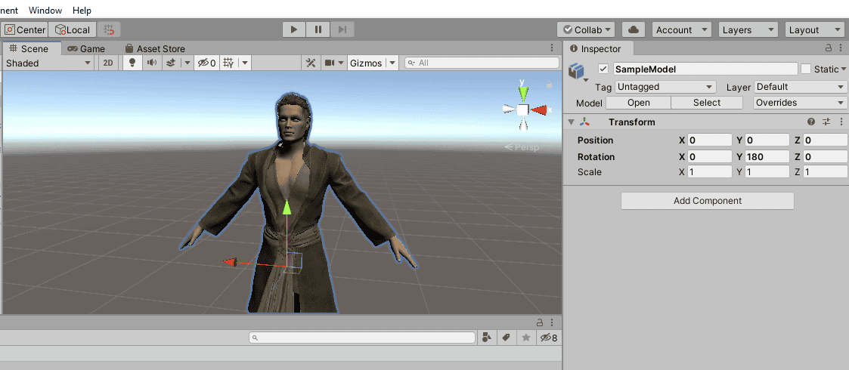Viewport: 849px width, 370px height.
Task: Click the Pause button
Action: [x=318, y=29]
